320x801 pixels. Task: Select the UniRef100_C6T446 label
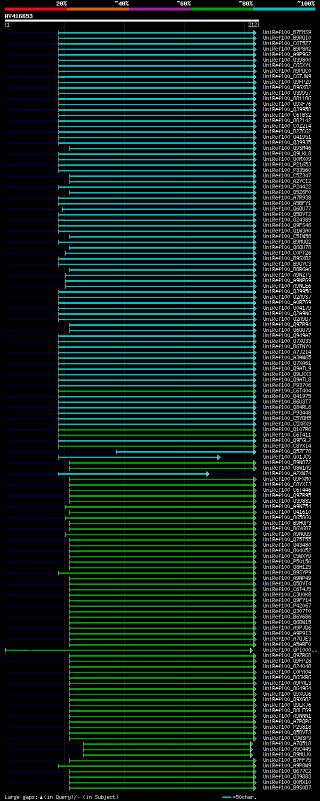tap(287, 490)
